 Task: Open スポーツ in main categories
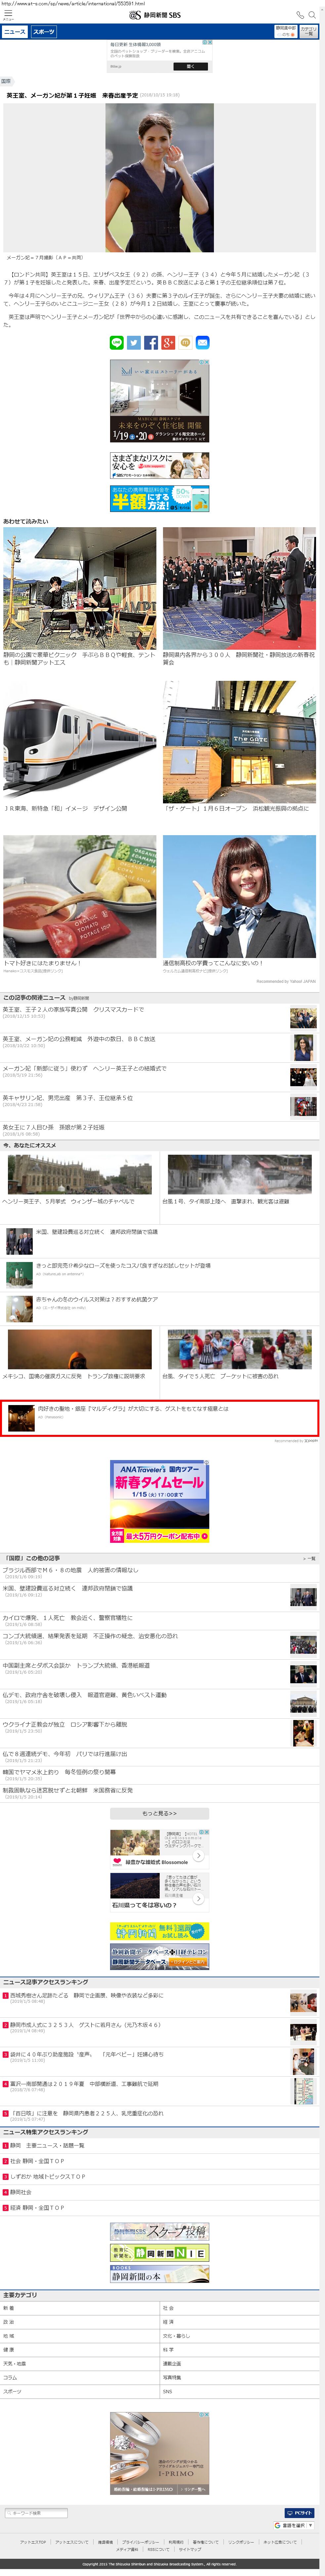click(x=80, y=2392)
